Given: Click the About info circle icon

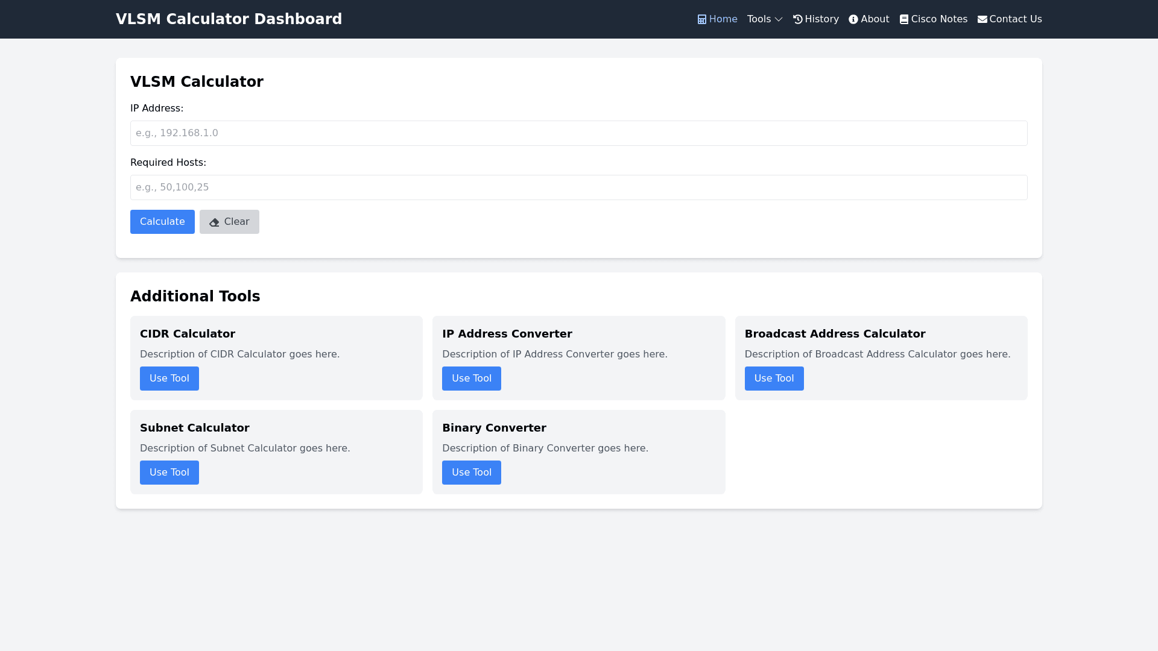Looking at the screenshot, I should pyautogui.click(x=853, y=19).
